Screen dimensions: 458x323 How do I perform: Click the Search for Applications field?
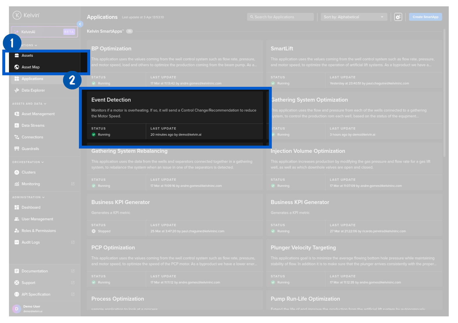coord(280,17)
